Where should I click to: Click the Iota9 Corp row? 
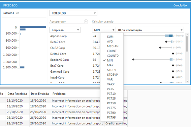tap(57, 77)
